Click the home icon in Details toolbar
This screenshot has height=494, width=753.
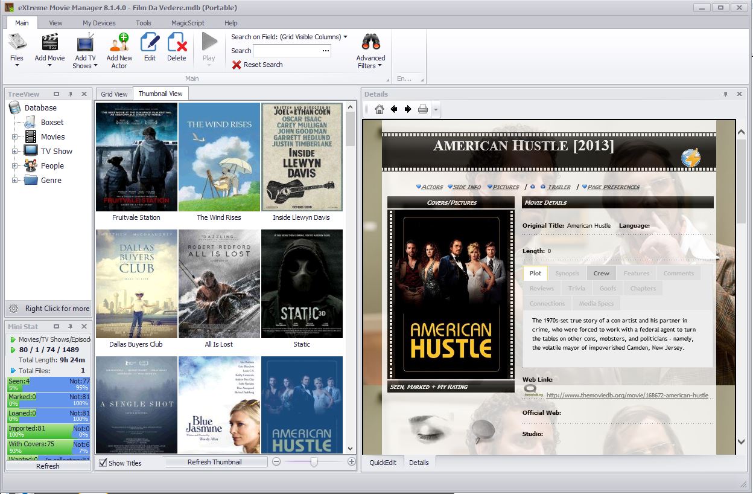coord(379,109)
